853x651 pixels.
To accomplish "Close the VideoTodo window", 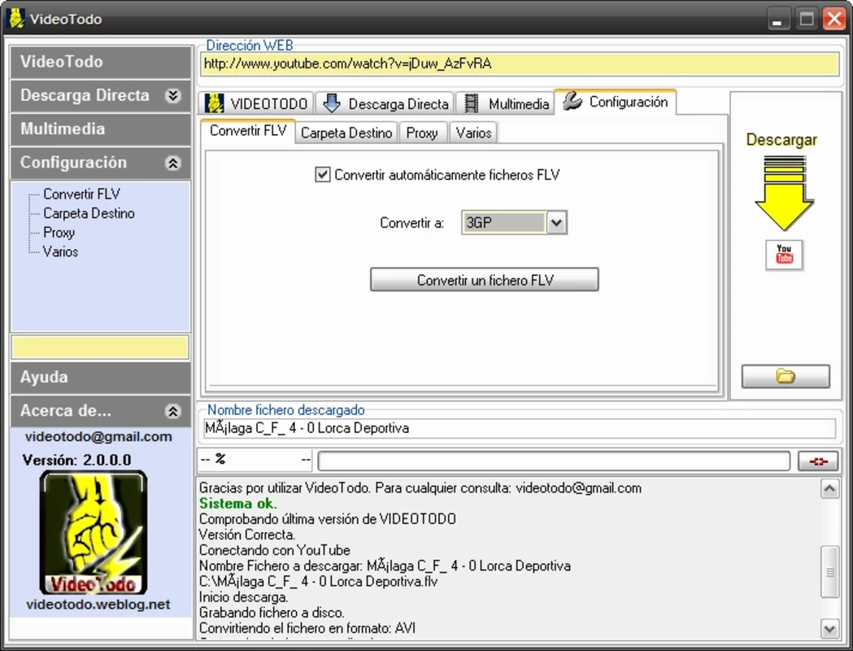I will pyautogui.click(x=834, y=19).
